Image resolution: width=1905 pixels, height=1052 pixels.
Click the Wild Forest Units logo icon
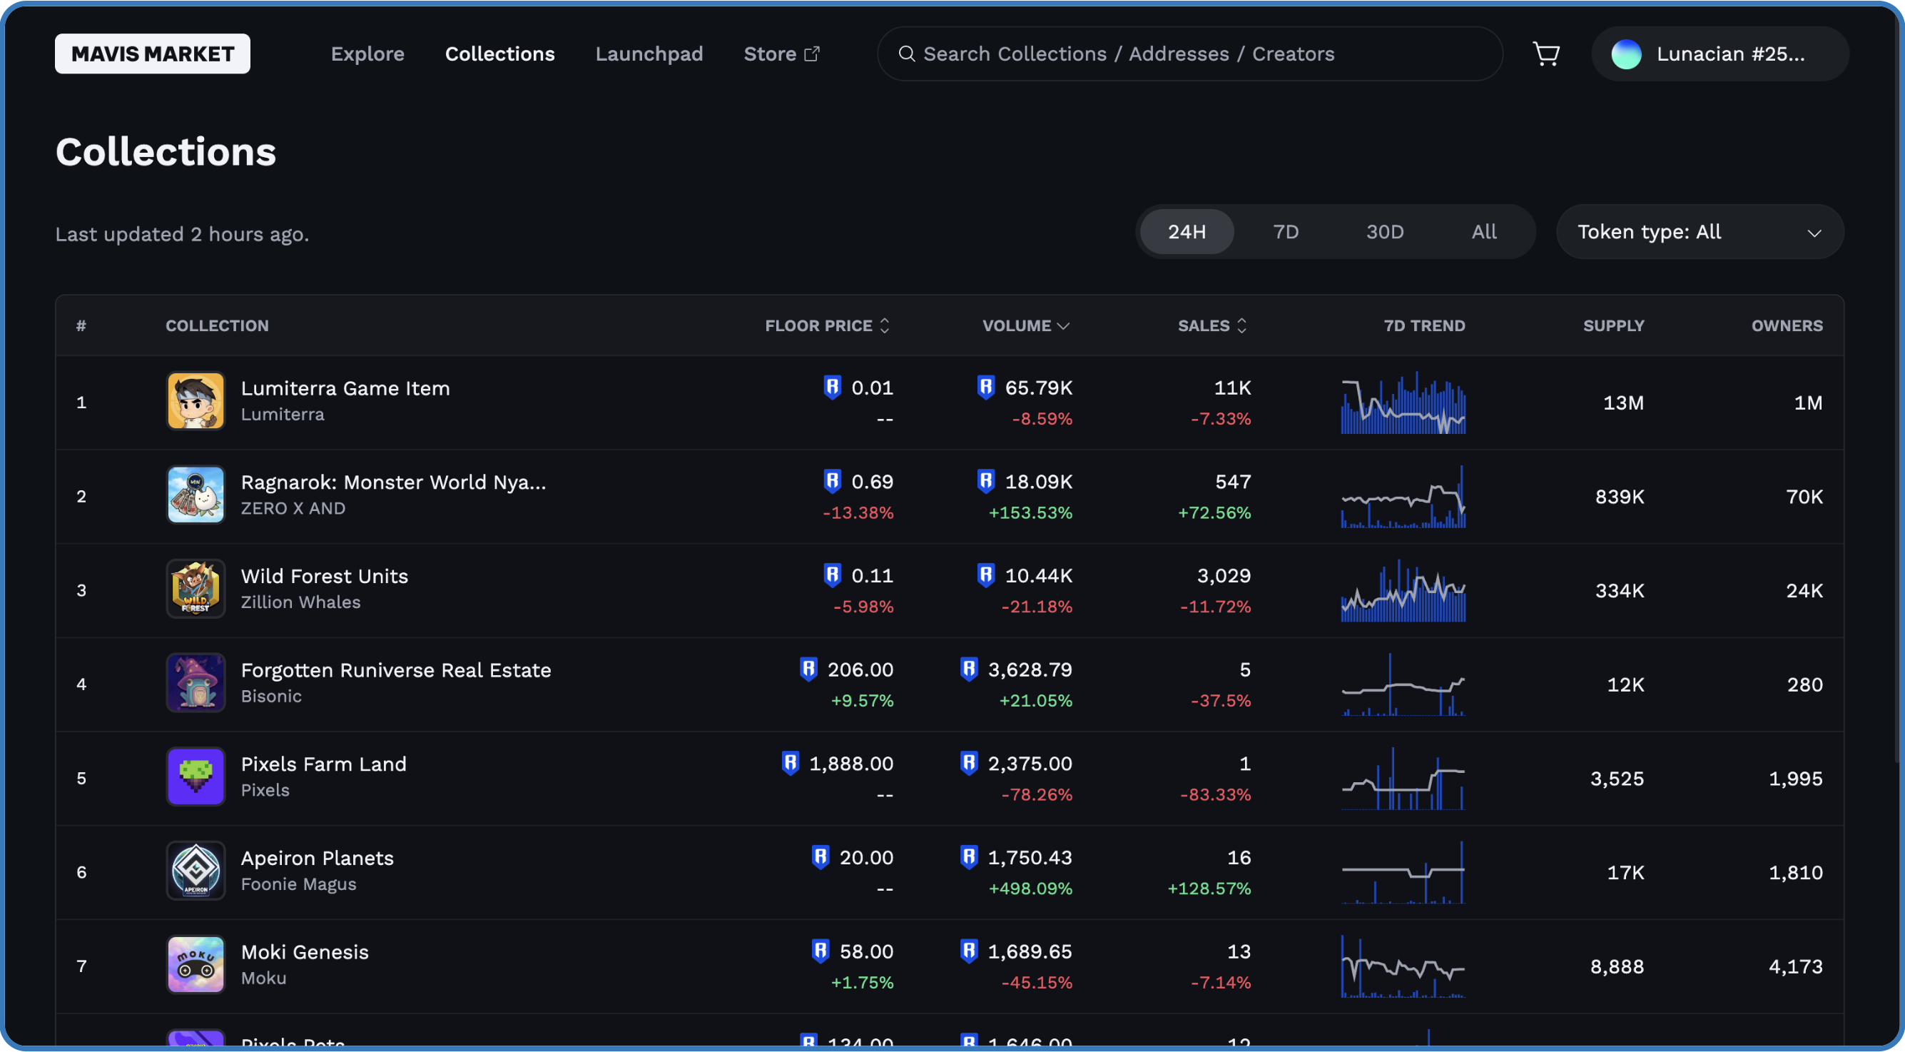pos(196,590)
